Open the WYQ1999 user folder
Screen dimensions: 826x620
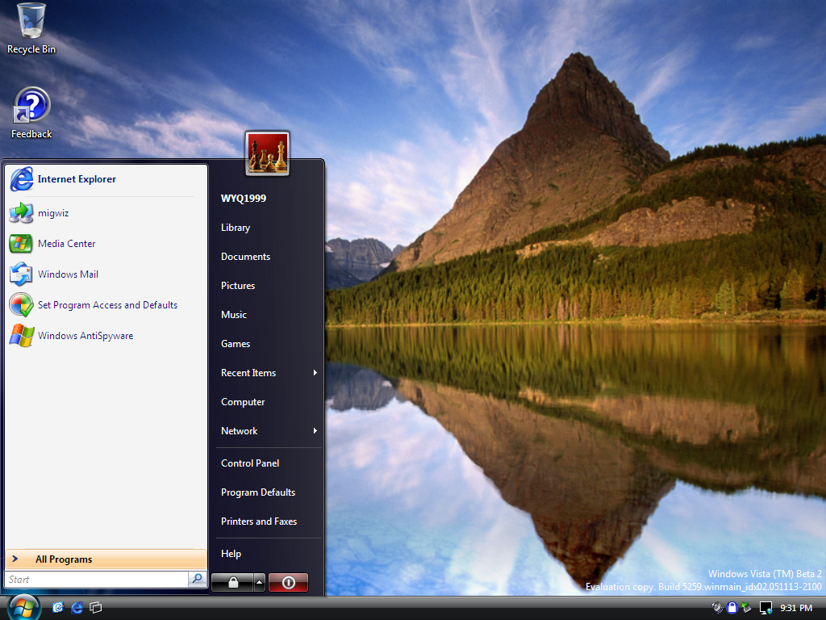pos(244,199)
